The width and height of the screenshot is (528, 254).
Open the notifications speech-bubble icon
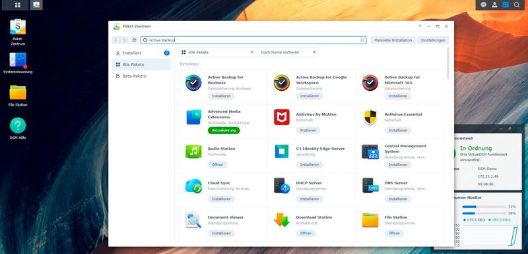[x=483, y=5]
